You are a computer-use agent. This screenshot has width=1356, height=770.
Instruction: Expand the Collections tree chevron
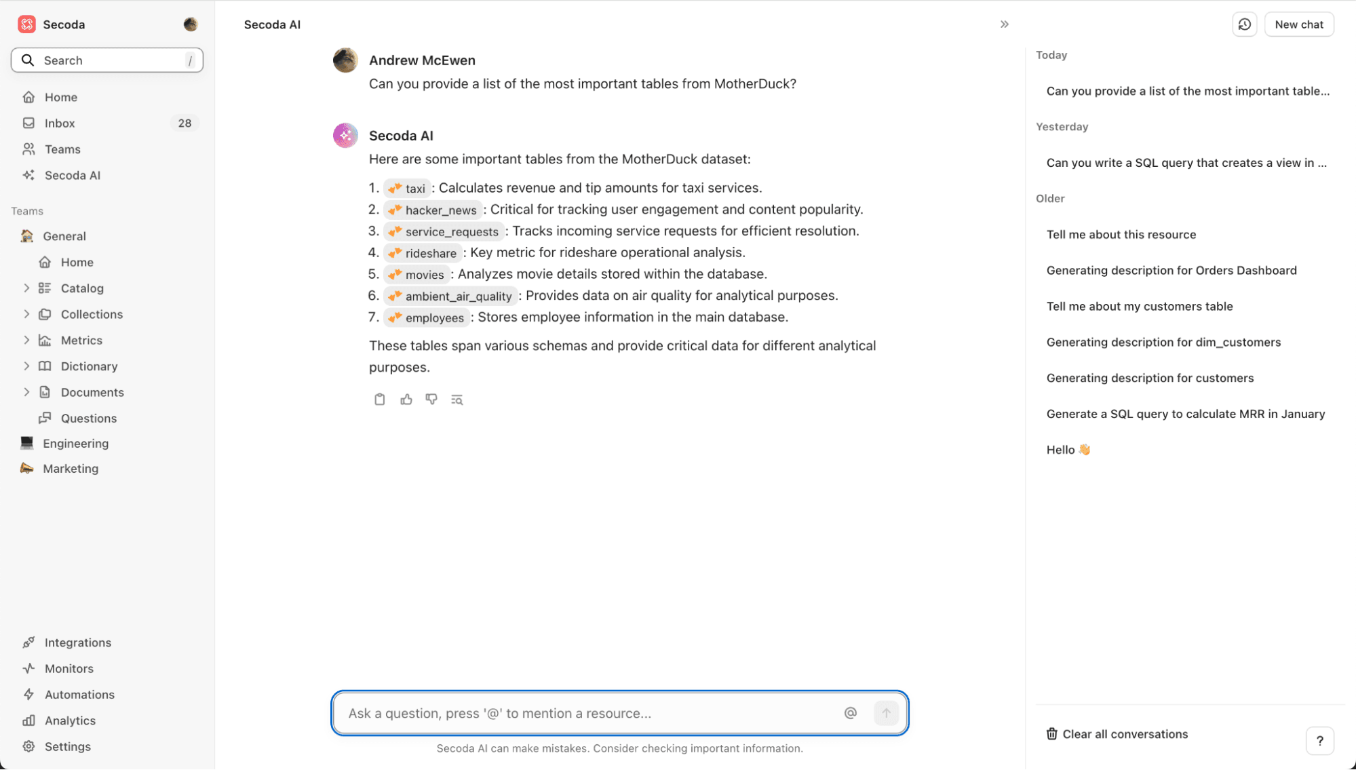click(x=26, y=314)
